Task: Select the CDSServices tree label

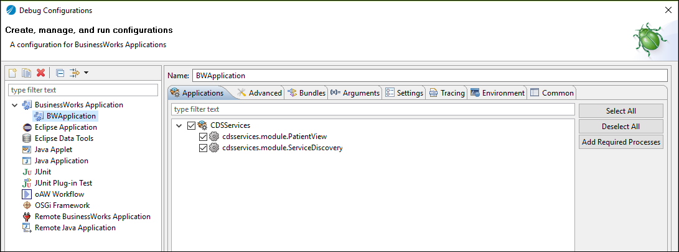Action: click(230, 125)
